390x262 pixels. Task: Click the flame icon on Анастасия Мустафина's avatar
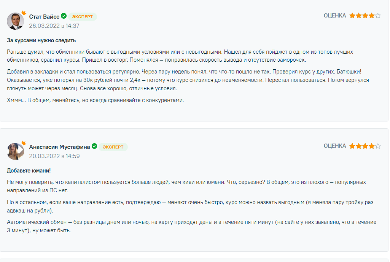(x=23, y=142)
